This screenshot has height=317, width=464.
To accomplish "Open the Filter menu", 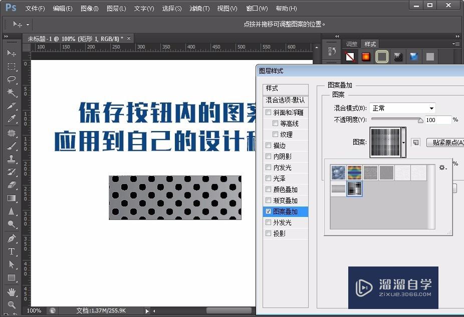I will 199,8.
